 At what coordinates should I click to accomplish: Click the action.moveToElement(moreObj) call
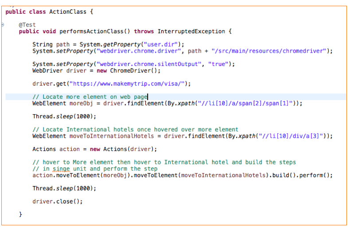point(81,175)
